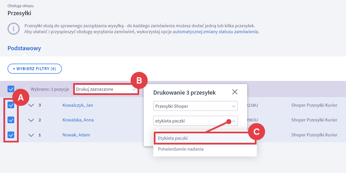The width and height of the screenshot is (346, 173).
Task: Expand row 2 details chevron
Action: [31, 120]
